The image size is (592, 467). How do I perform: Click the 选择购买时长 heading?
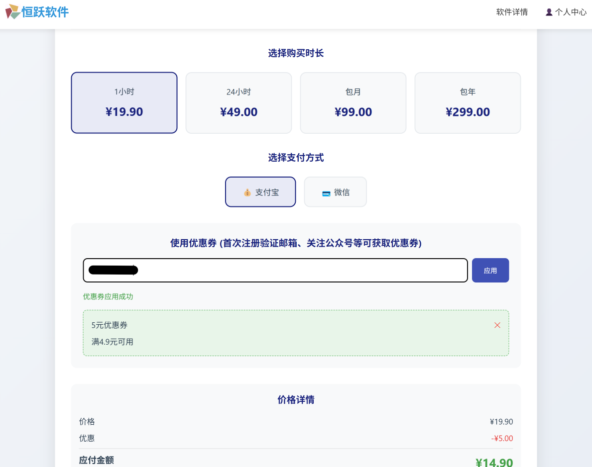(296, 53)
